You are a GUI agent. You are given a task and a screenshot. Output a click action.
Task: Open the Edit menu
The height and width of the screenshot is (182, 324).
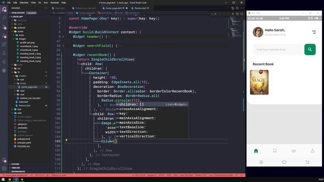tap(15, 3)
